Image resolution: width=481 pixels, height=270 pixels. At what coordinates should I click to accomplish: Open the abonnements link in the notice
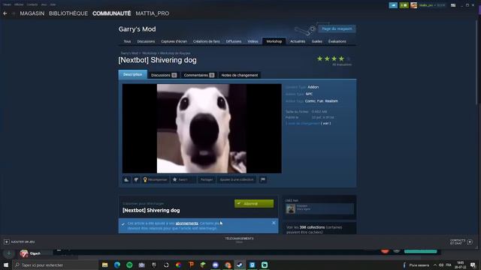tap(187, 223)
